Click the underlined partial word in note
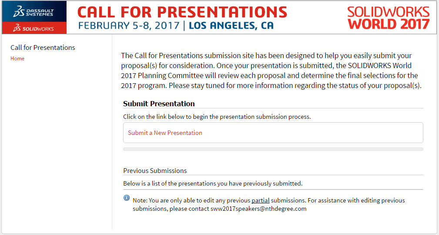Image resolution: width=439 pixels, height=235 pixels. 260,200
